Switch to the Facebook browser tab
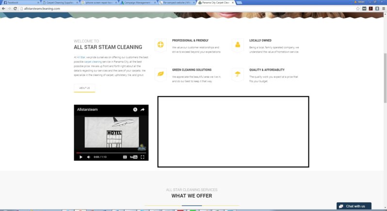 click(x=19, y=2)
